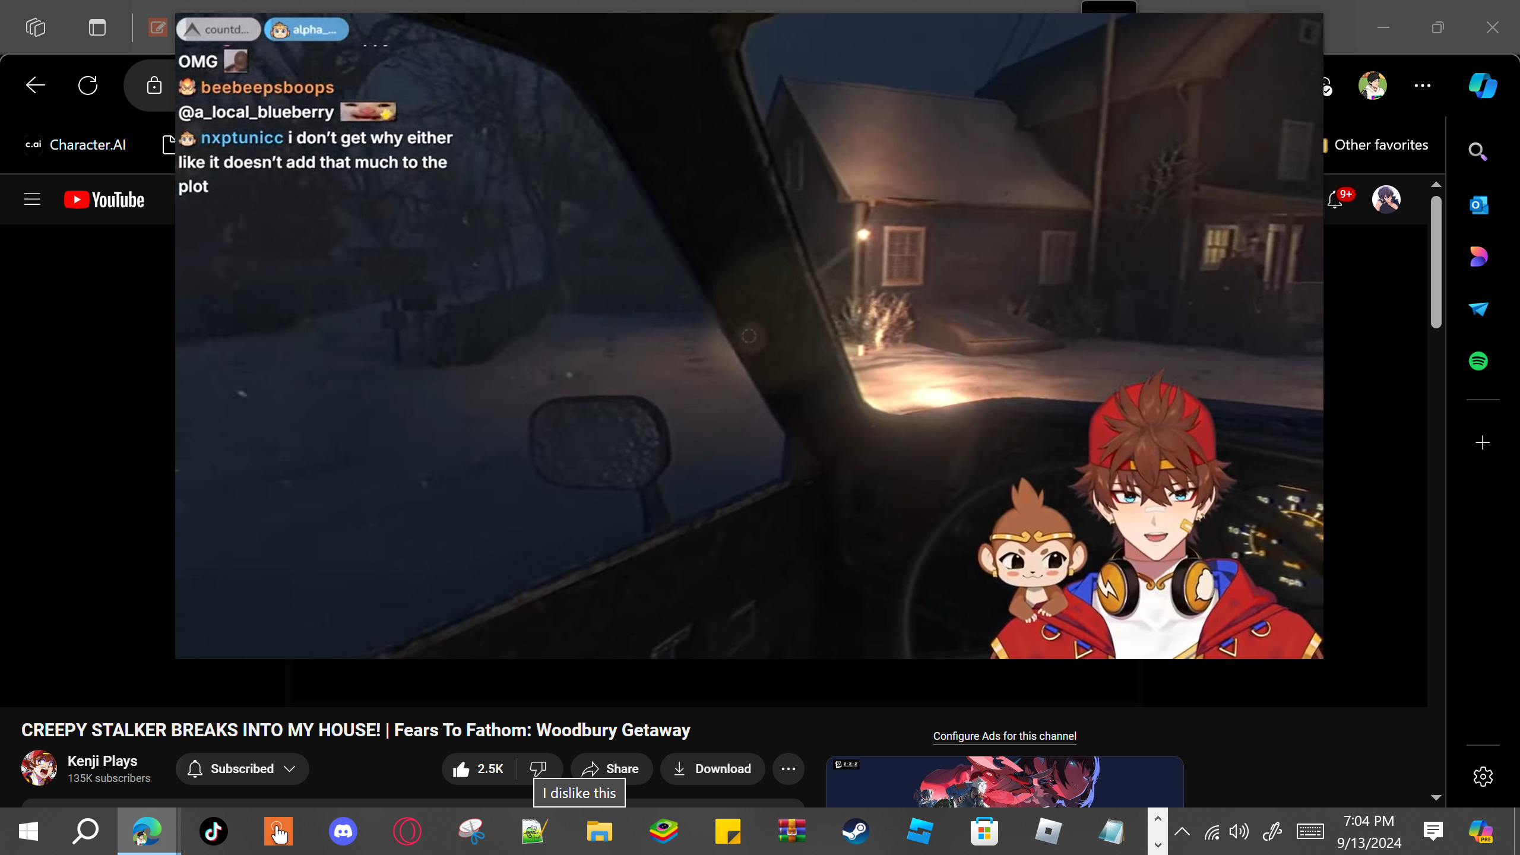Open the blue Roblox Studio taskbar icon
This screenshot has height=855, width=1520.
[920, 831]
